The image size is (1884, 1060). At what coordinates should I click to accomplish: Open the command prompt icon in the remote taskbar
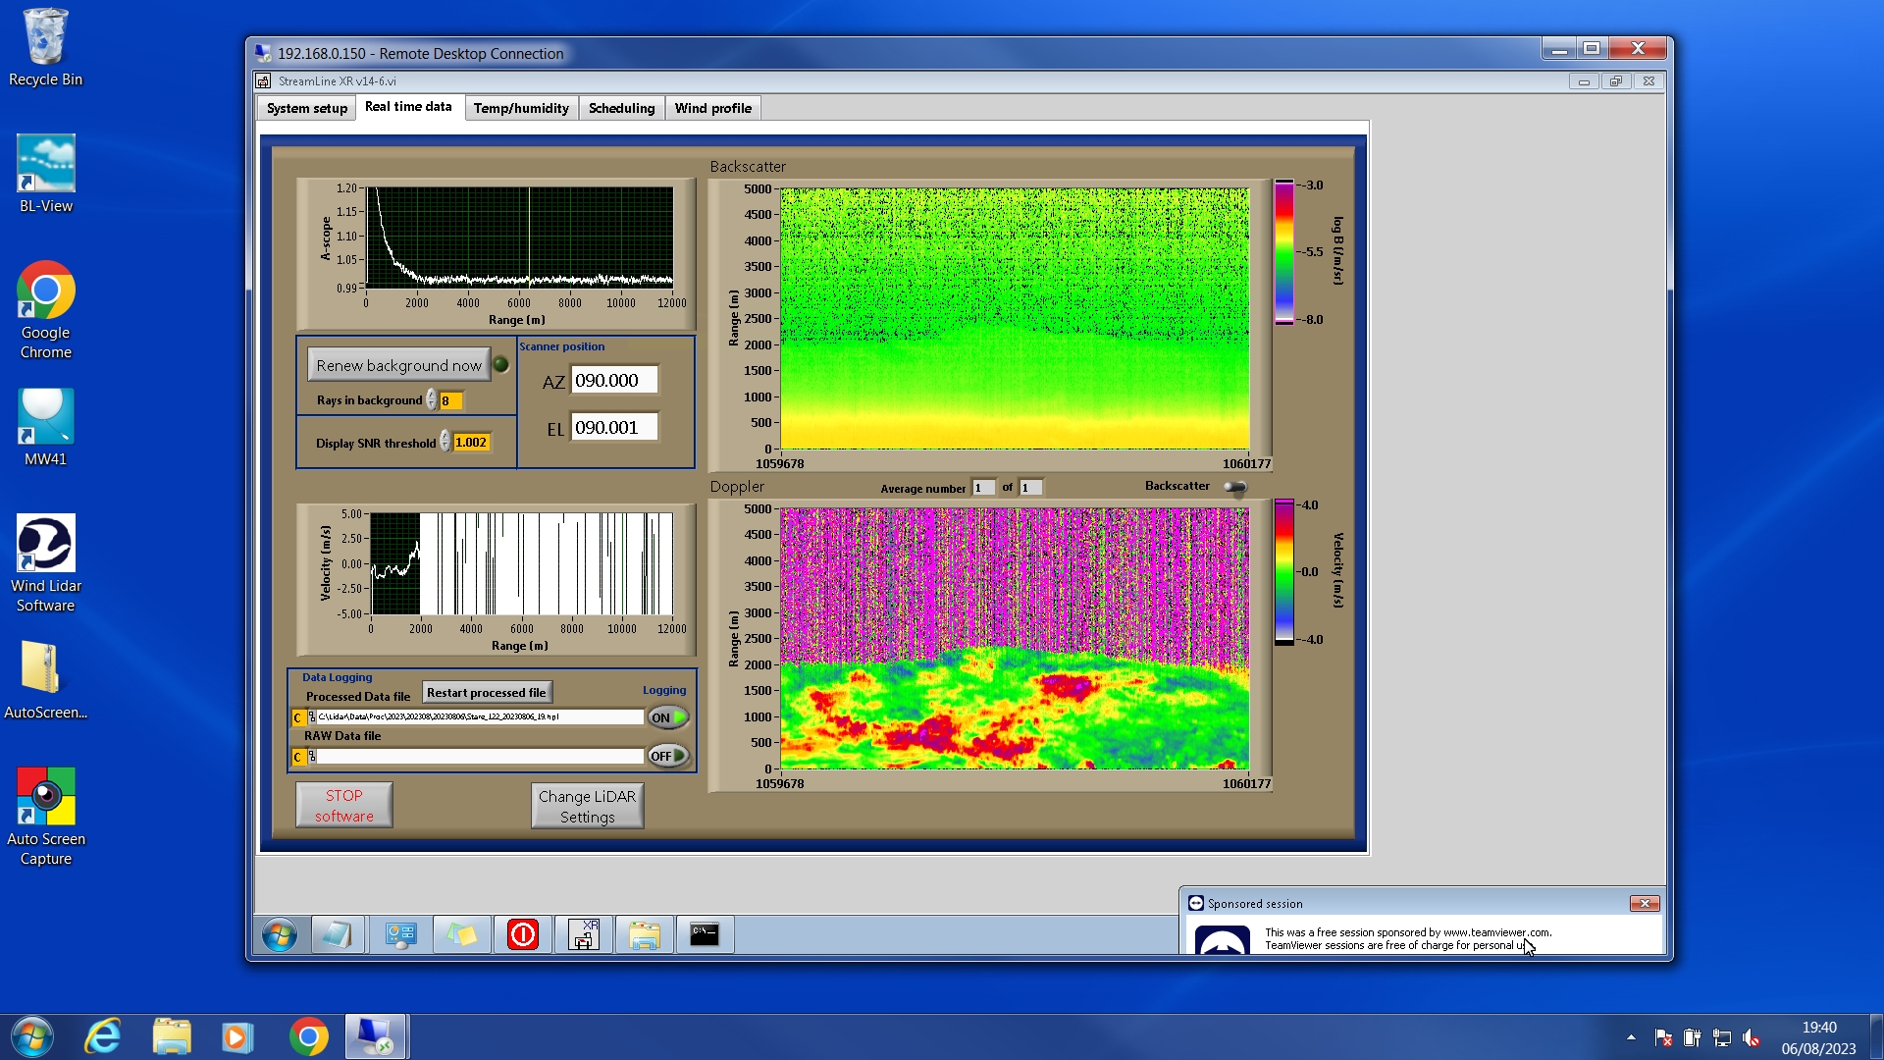[705, 934]
